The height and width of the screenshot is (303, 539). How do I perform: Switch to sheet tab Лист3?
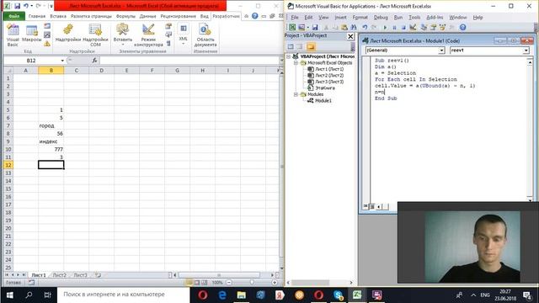pyautogui.click(x=80, y=275)
